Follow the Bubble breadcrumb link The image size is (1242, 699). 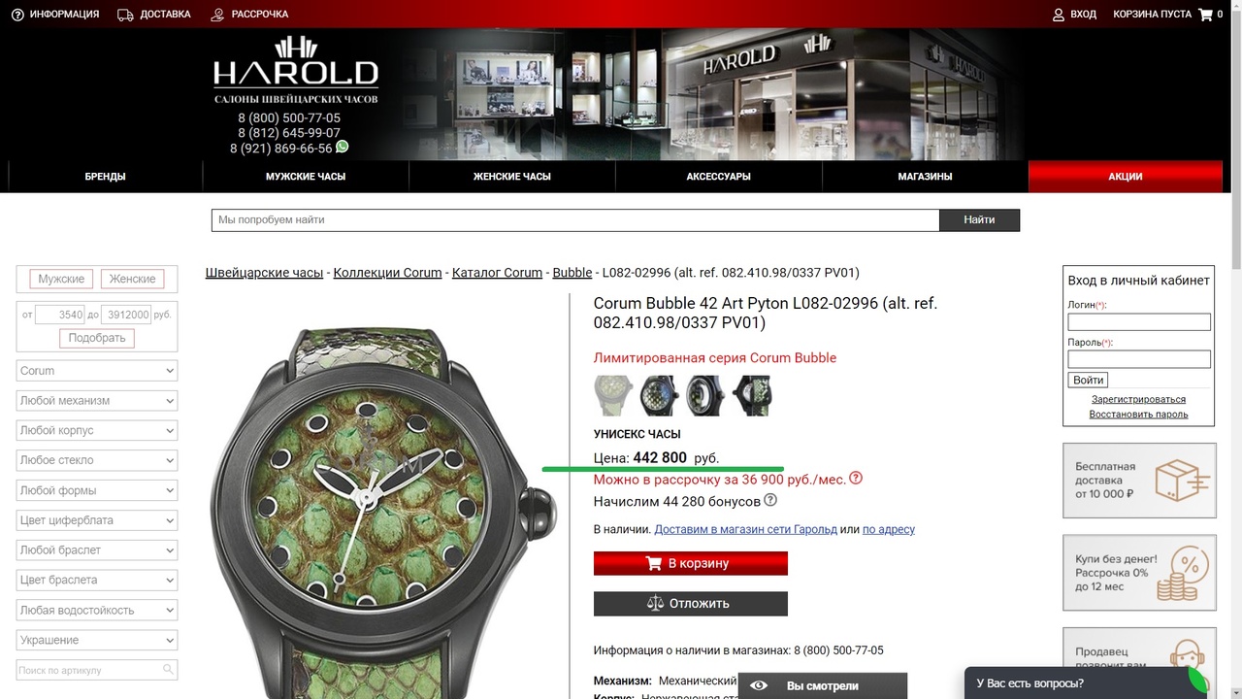click(x=572, y=273)
